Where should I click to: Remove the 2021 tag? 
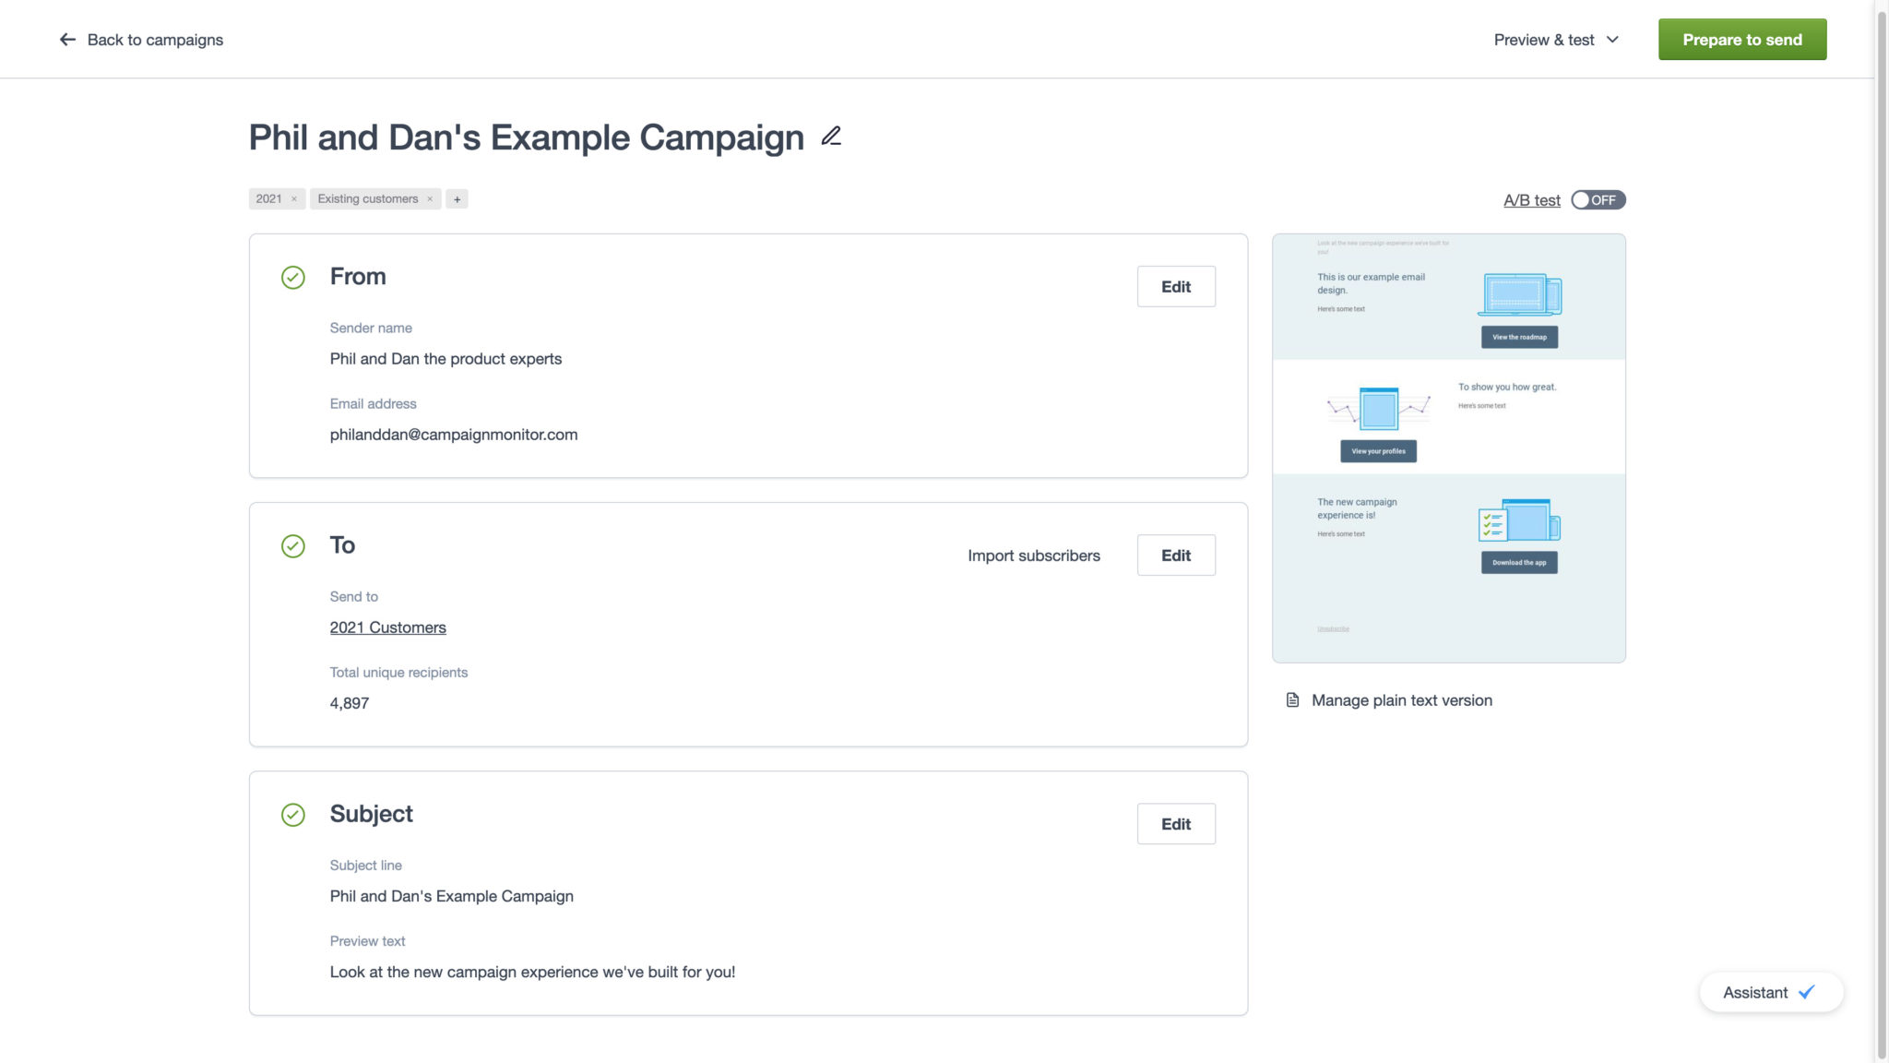[x=292, y=198]
